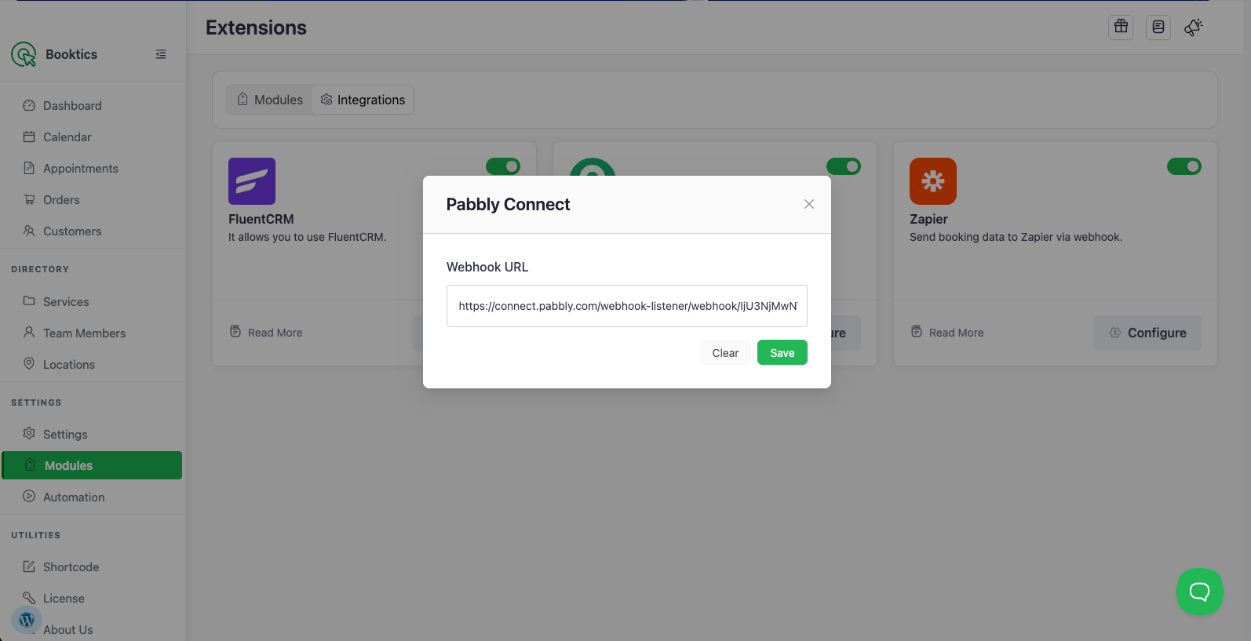Click the Webhook URL label
Viewport: 1251px width, 641px height.
tap(487, 267)
